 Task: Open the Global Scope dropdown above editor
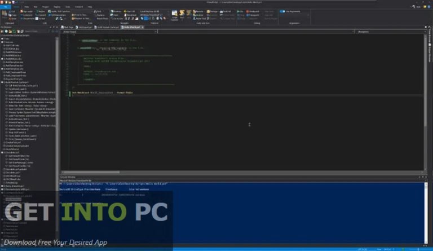(109, 32)
